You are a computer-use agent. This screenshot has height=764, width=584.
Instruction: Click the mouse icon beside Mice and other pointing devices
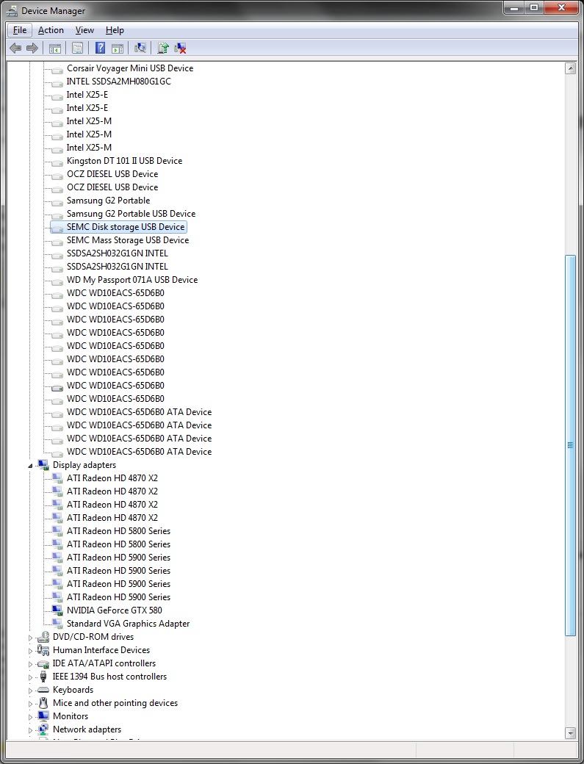[x=43, y=703]
